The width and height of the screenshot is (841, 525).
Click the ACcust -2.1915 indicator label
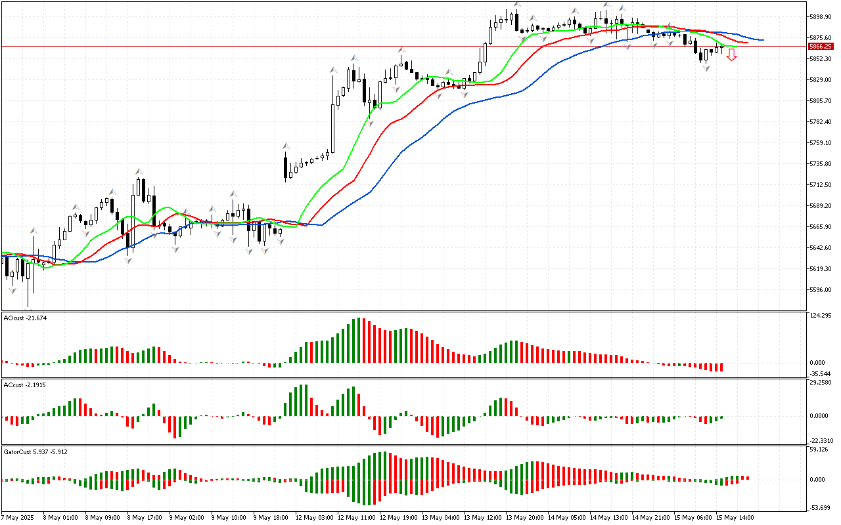25,384
